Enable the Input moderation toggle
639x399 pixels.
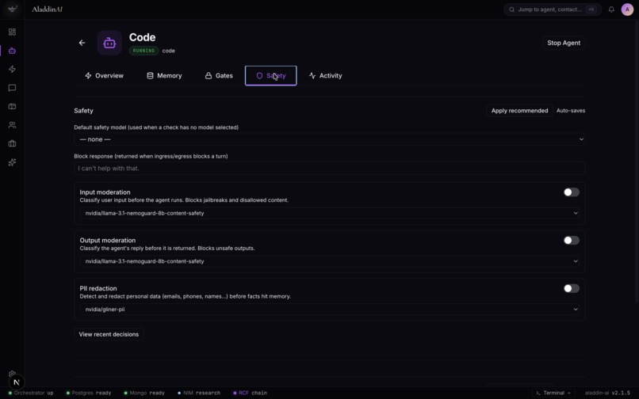coord(572,192)
